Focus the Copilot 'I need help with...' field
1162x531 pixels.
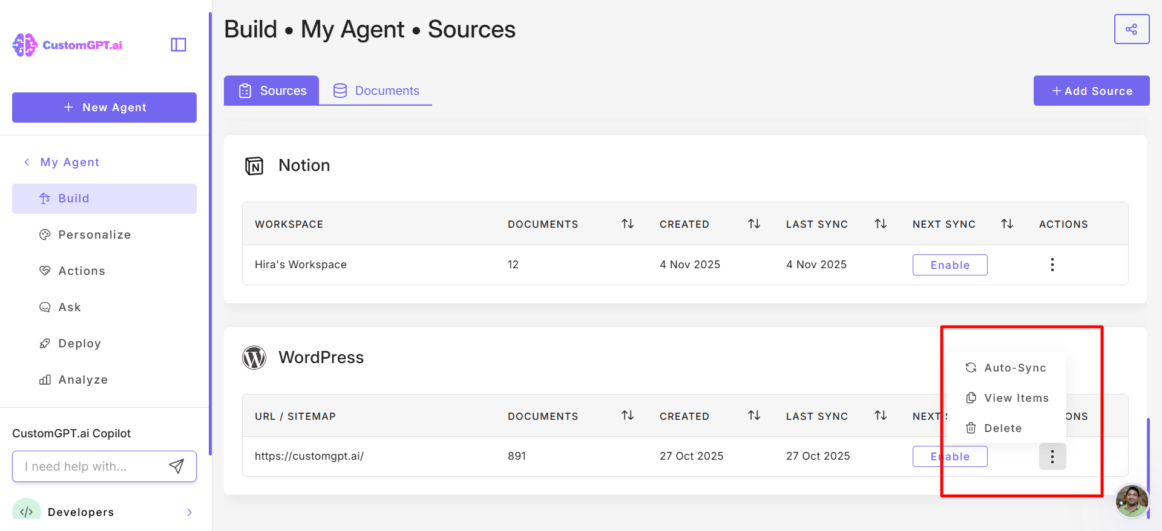91,466
